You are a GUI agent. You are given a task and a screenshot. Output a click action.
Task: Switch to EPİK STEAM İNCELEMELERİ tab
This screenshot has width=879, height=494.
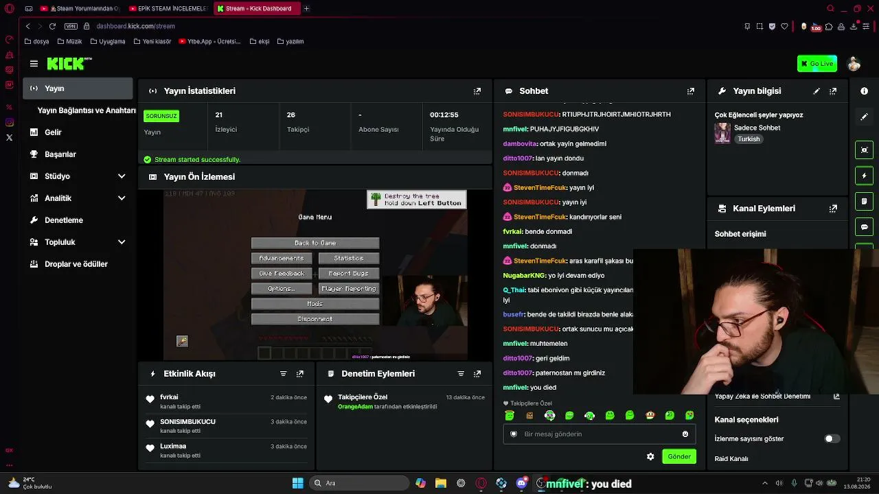click(x=168, y=9)
